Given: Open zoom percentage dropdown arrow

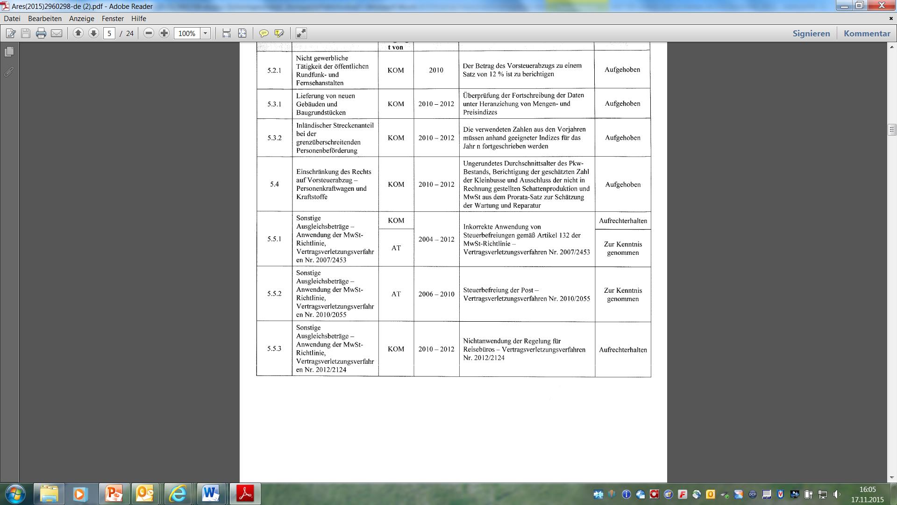Looking at the screenshot, I should tap(205, 33).
